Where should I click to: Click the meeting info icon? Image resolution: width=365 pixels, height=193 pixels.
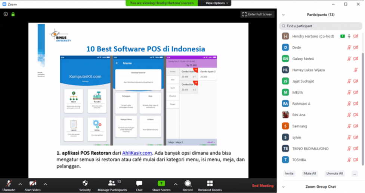6,14
